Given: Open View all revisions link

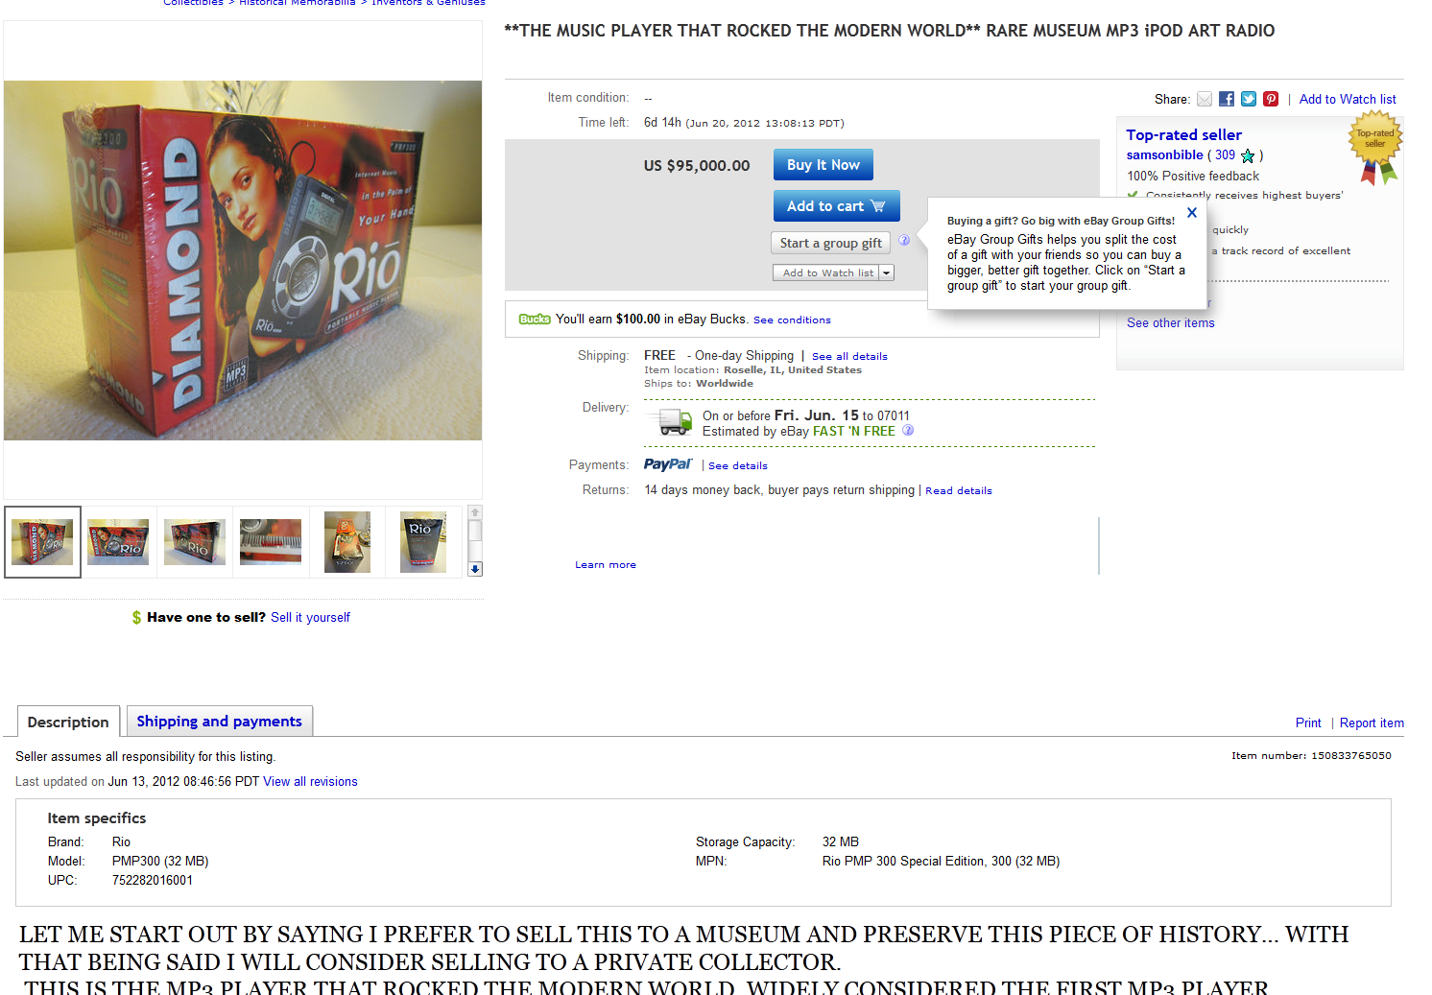Looking at the screenshot, I should pyautogui.click(x=310, y=782).
